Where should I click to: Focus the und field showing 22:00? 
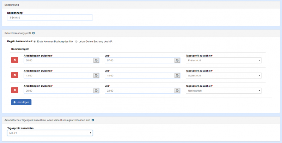(140, 91)
